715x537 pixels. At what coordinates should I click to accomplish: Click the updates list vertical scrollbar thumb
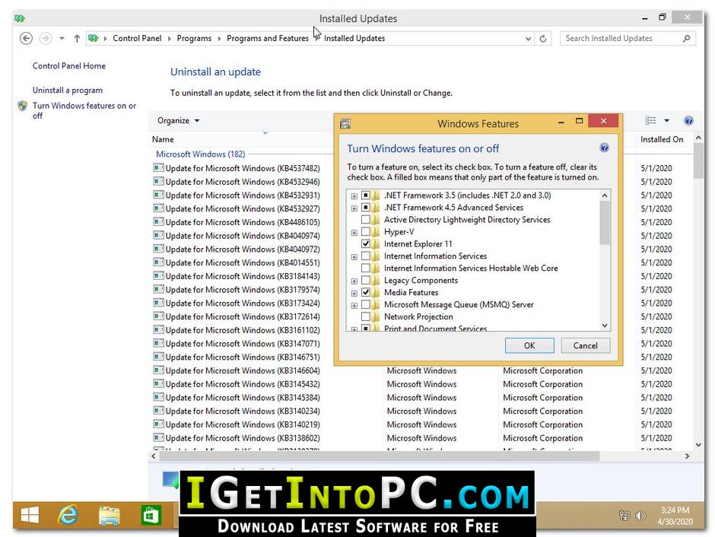click(698, 161)
